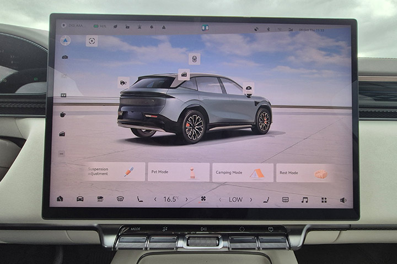Open the music note media icon

pos(304,200)
